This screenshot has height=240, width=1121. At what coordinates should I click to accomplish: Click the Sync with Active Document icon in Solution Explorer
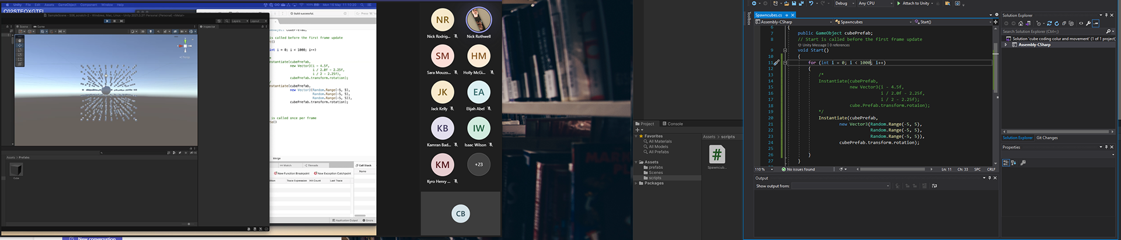click(1049, 23)
